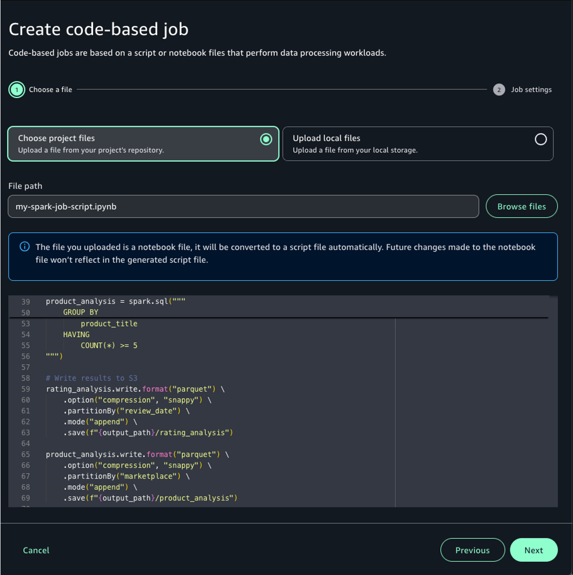Cancel the job creation

pyautogui.click(x=36, y=550)
